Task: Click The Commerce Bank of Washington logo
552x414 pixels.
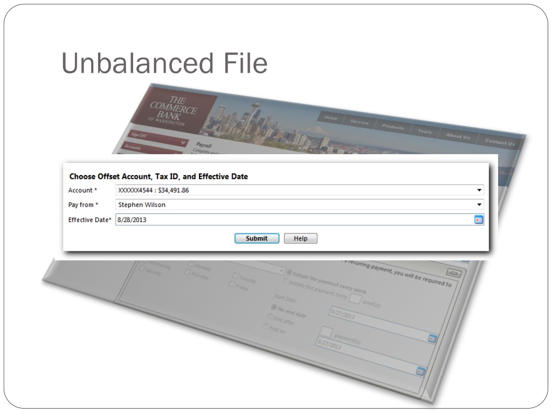Action: pos(172,110)
